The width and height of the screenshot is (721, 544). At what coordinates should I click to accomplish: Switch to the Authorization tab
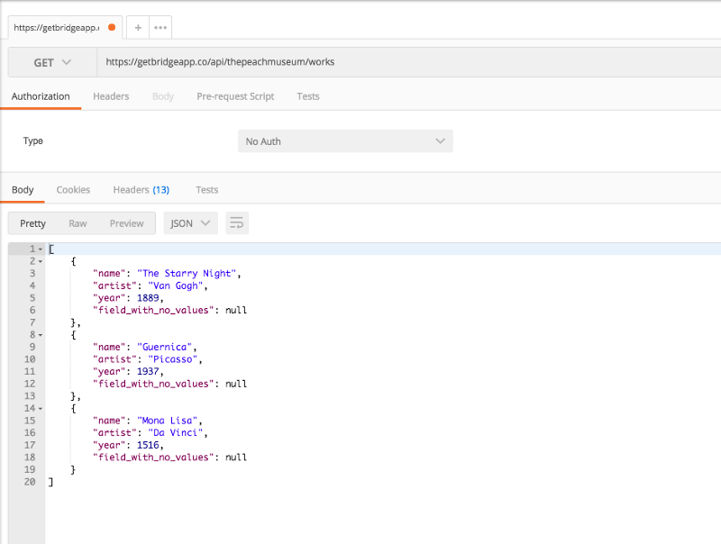point(41,96)
